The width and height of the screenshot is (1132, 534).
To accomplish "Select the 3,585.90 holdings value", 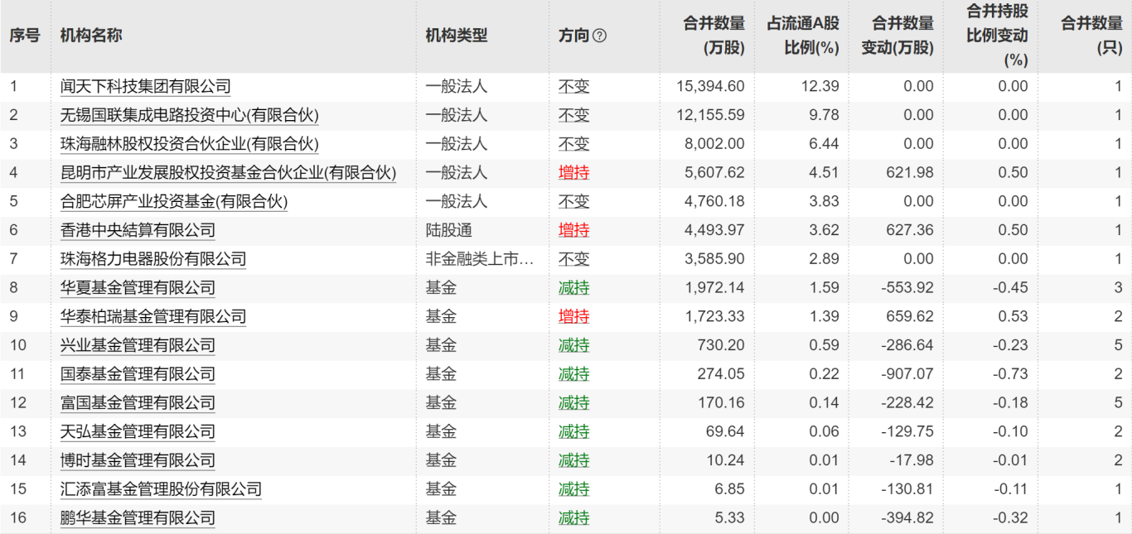I will point(714,259).
